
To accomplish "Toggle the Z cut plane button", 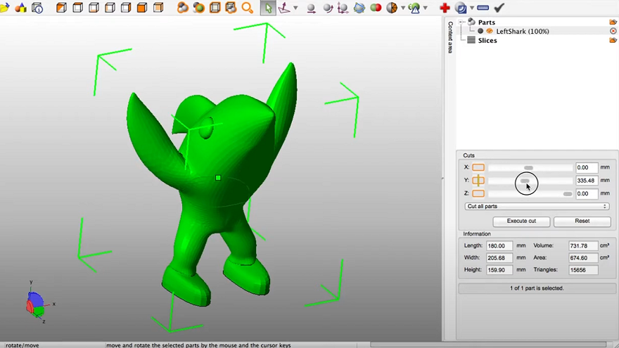I will pyautogui.click(x=478, y=193).
